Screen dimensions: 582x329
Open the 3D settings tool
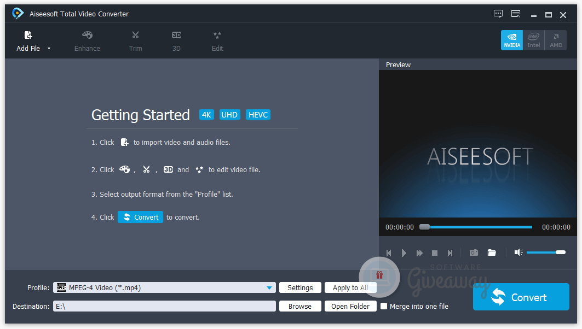tap(176, 41)
